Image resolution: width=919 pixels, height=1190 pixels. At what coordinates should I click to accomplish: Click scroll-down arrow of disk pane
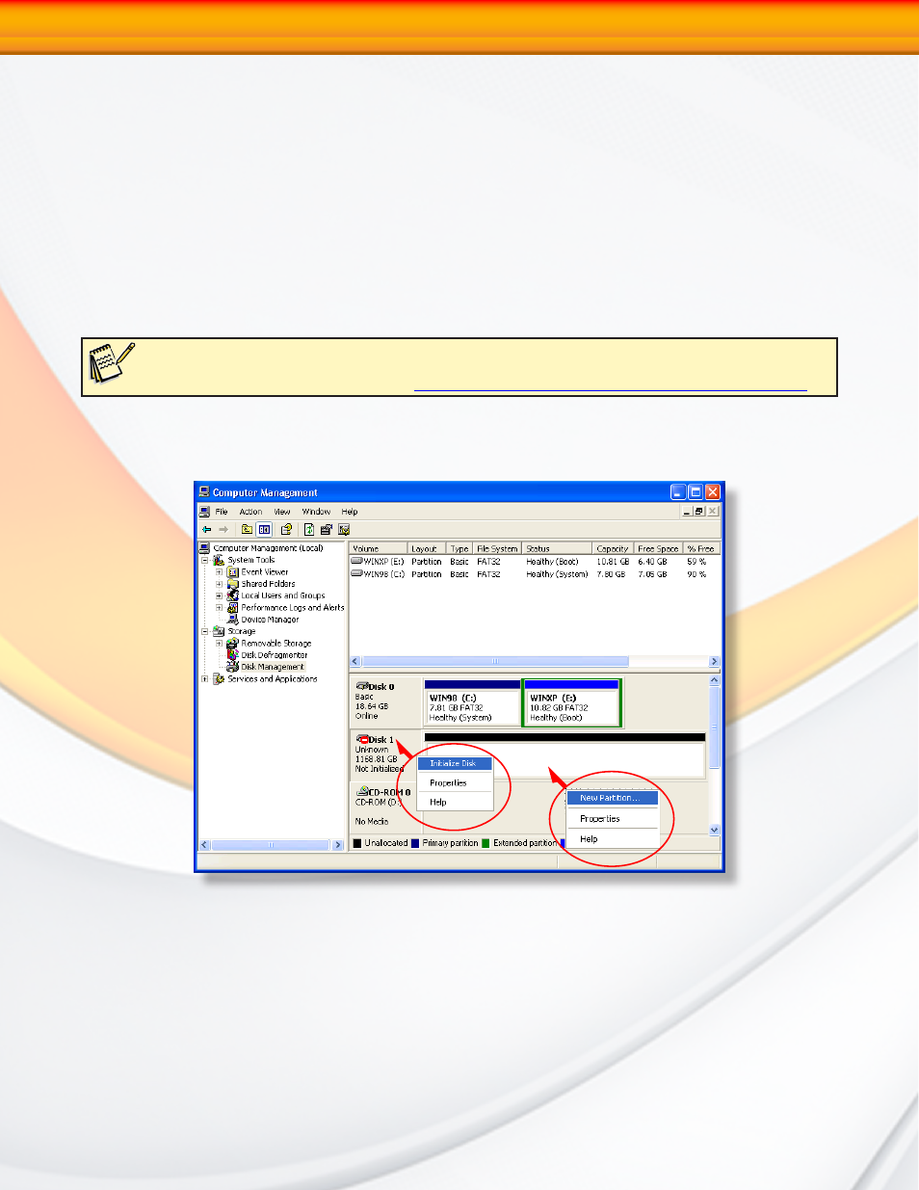(x=715, y=830)
